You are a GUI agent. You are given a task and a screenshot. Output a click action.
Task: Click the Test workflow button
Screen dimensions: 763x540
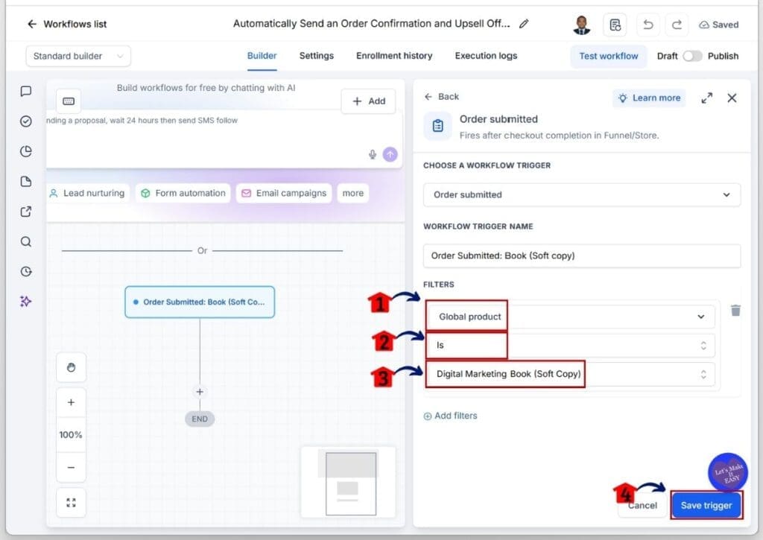608,56
